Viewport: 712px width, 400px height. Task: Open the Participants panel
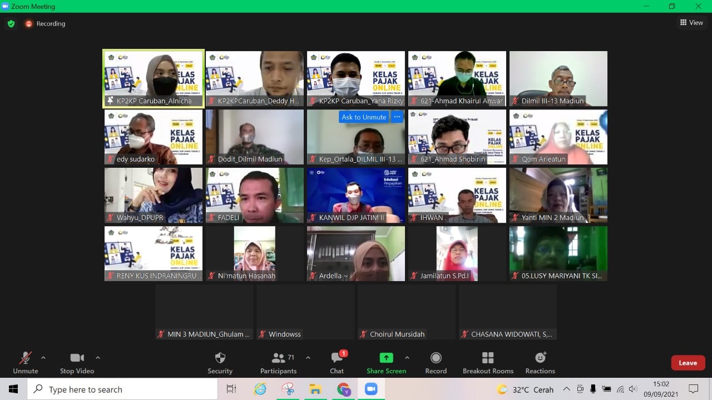[279, 363]
